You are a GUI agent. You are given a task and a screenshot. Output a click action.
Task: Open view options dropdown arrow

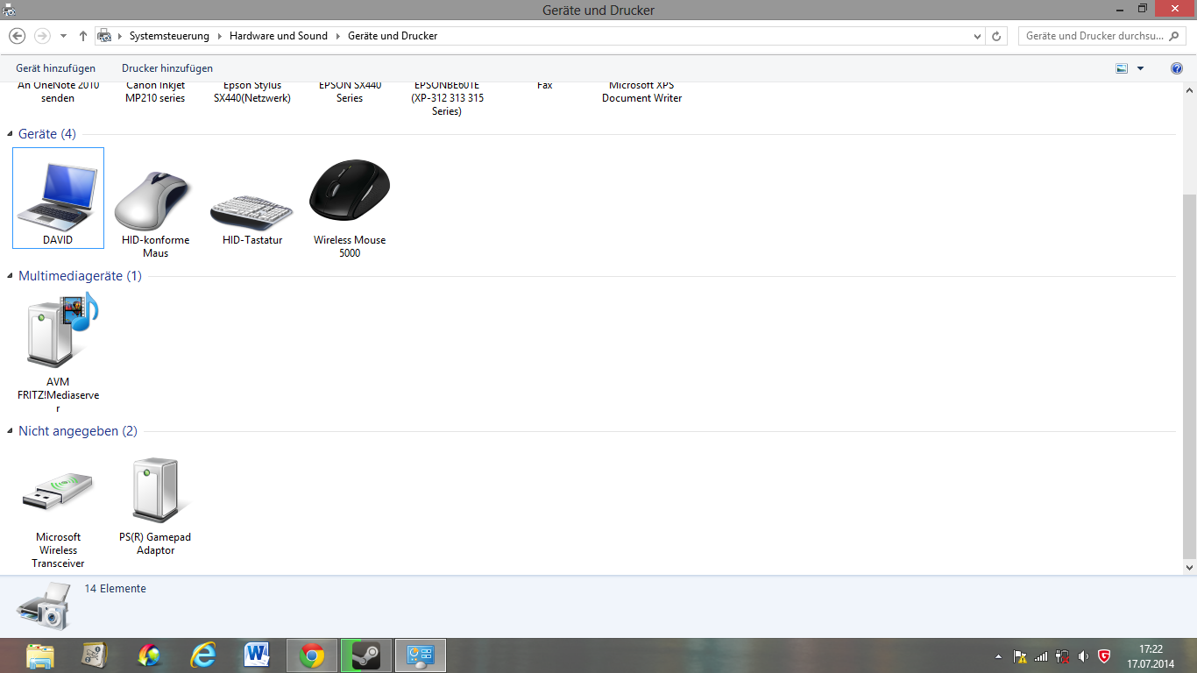click(x=1140, y=68)
